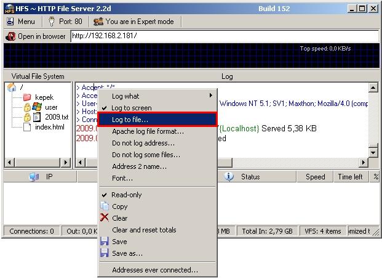The image size is (382, 278).
Task: Click the Copy icon in context menu
Action: point(105,206)
